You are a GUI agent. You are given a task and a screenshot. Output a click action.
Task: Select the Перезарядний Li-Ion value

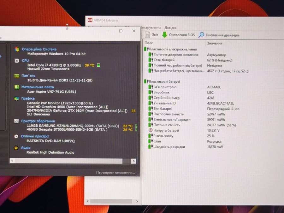(x=223, y=109)
